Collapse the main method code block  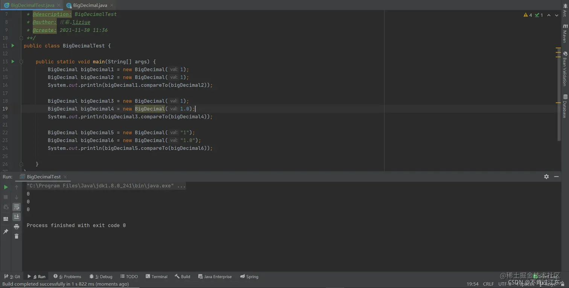tap(22, 61)
